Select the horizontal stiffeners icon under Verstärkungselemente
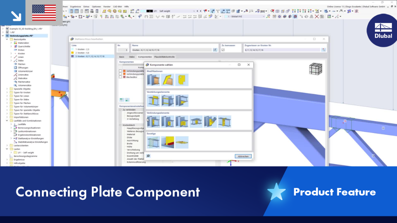 point(167,101)
